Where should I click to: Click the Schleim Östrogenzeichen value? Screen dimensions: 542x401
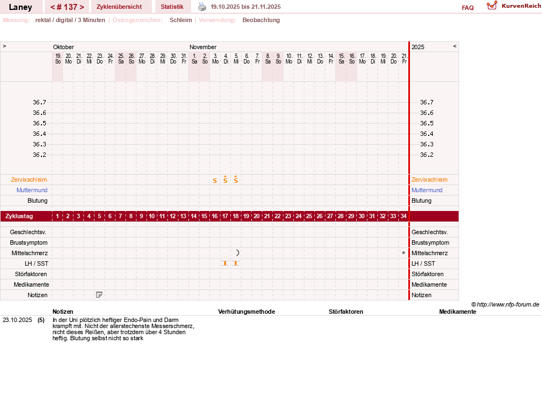click(181, 20)
